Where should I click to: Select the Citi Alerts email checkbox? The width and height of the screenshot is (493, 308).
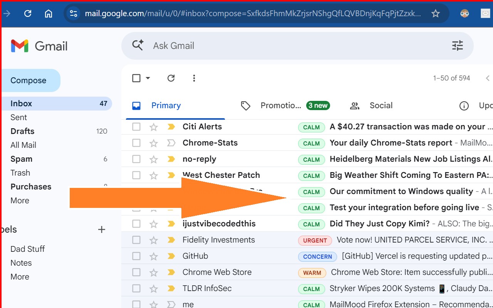136,127
